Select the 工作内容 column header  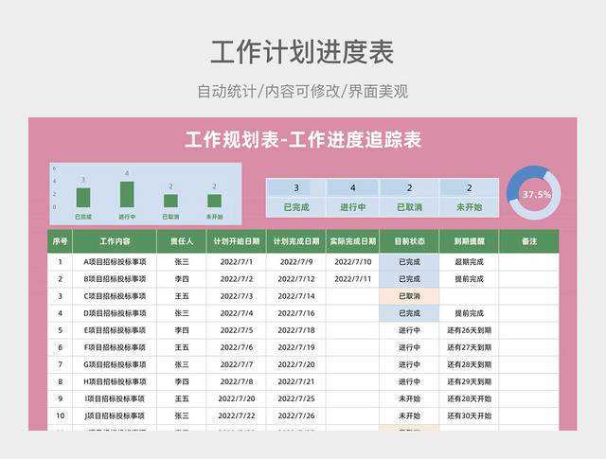(115, 241)
